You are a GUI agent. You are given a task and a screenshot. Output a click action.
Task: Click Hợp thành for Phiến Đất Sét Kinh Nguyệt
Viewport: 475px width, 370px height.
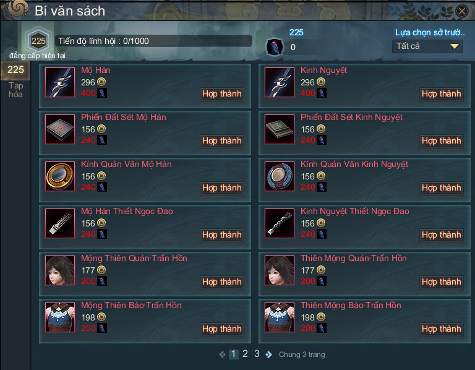click(x=442, y=141)
